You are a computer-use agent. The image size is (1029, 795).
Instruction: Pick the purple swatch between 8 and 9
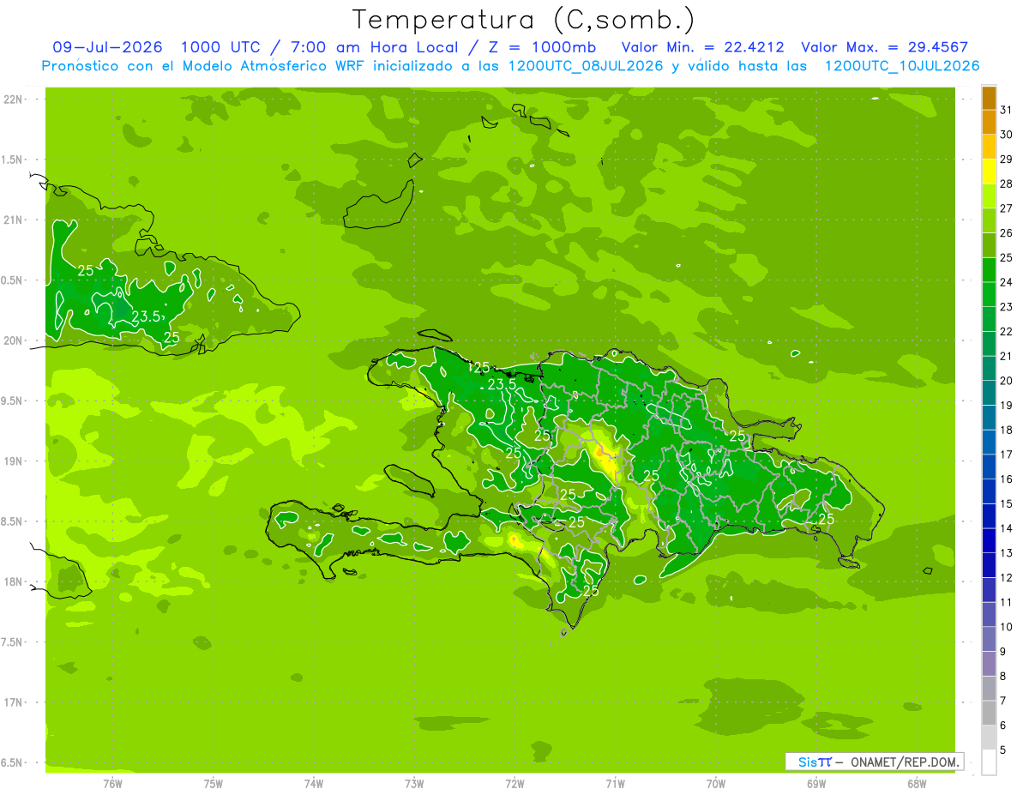click(x=989, y=664)
